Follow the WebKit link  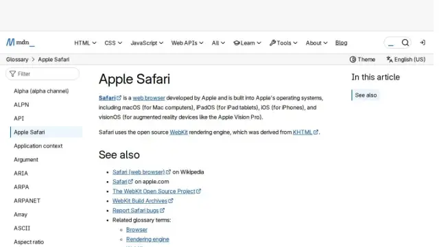(x=178, y=132)
